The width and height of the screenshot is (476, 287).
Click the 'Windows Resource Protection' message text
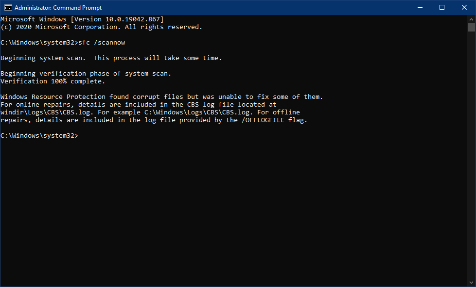(53, 96)
